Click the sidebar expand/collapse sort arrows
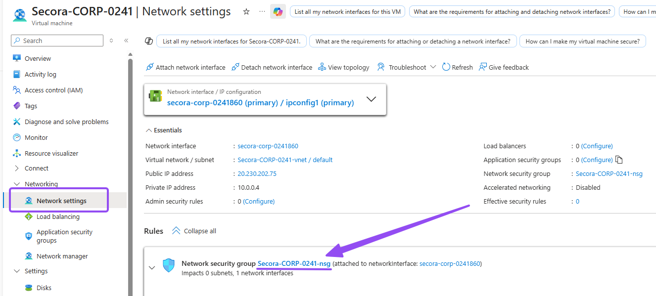 click(x=111, y=41)
